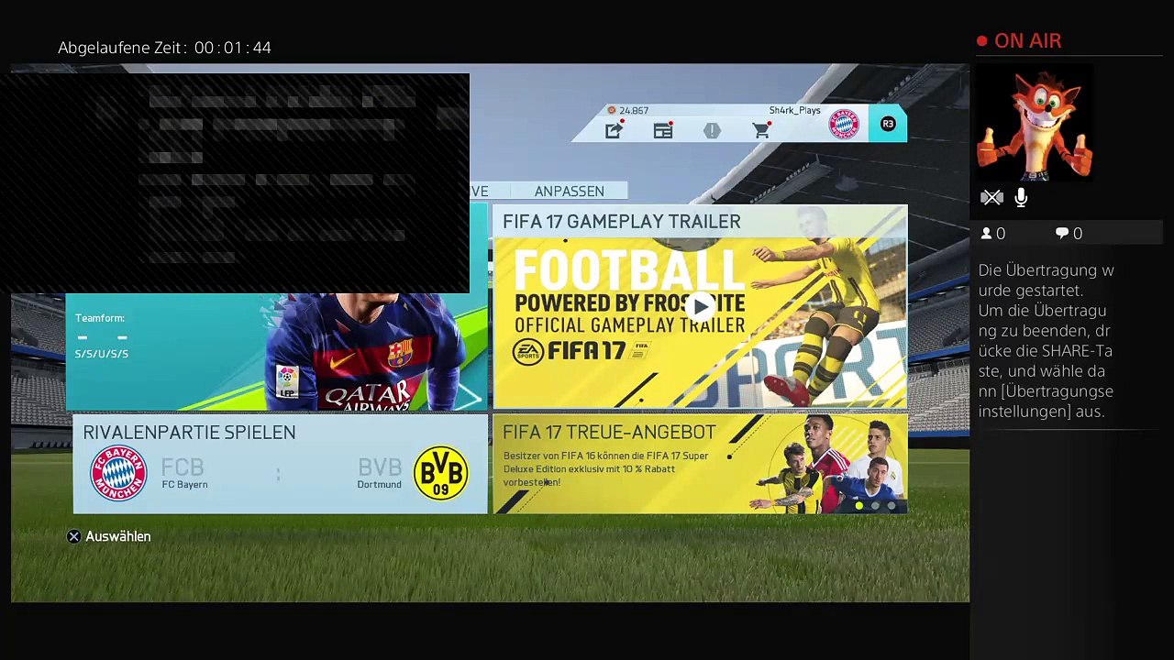Viewport: 1174px width, 660px height.
Task: Click the FC Bayern crest in Rivalenpartie
Action: [118, 473]
